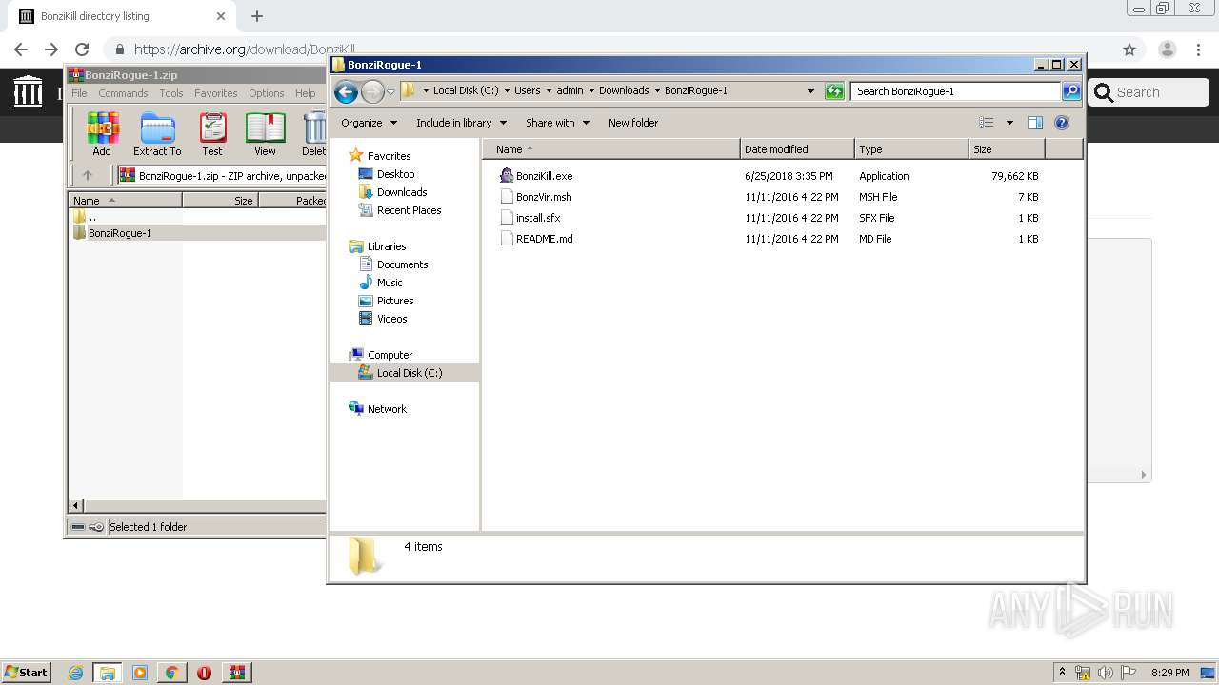Click the archive.org Search field
Viewport: 1219px width, 685px height.
click(1149, 92)
